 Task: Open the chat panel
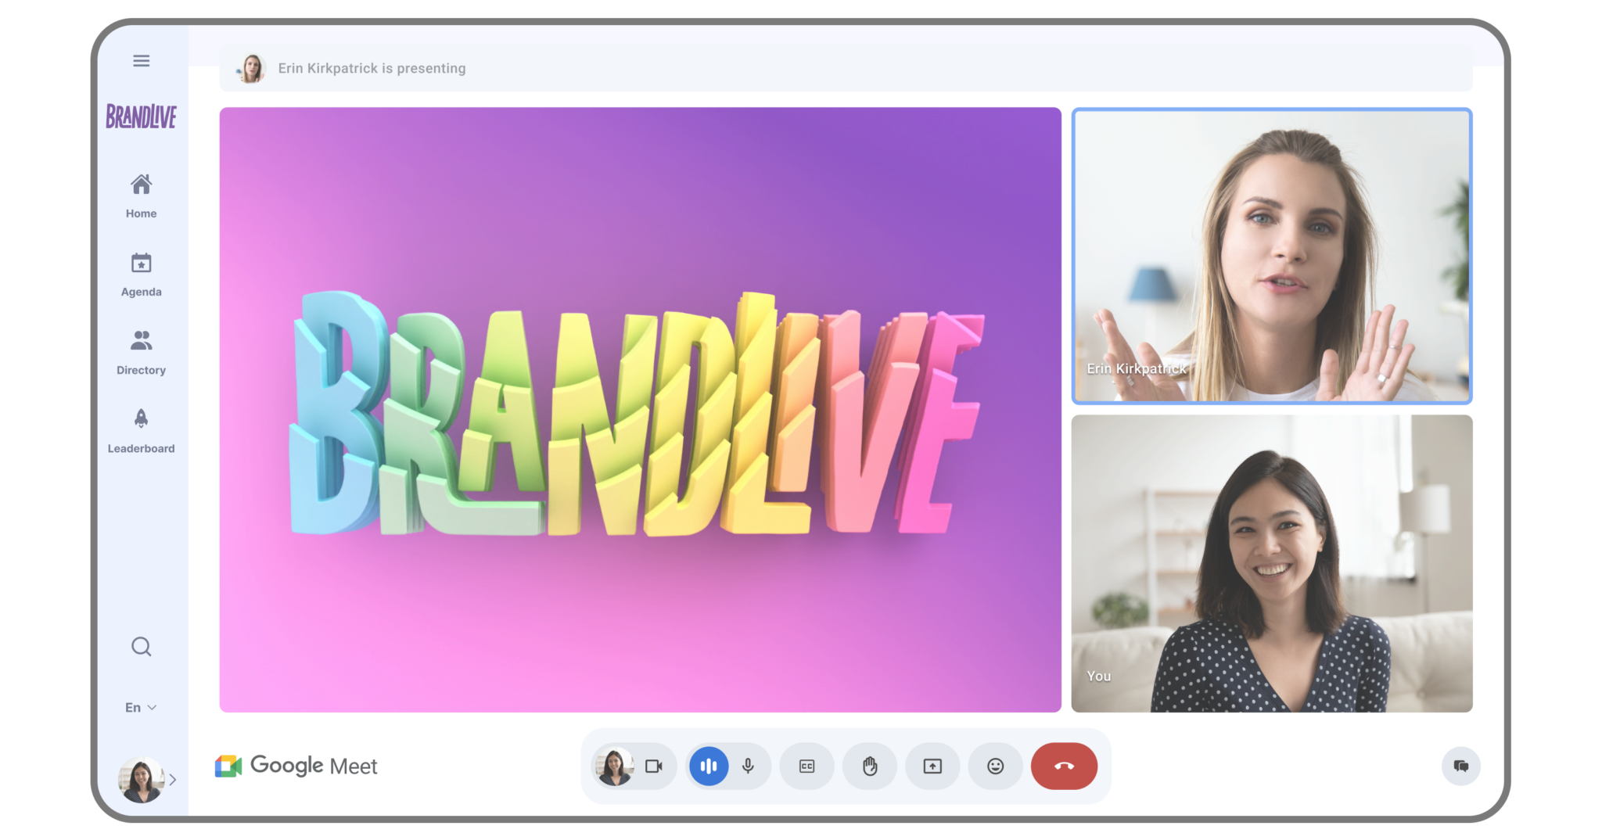pos(1461,766)
